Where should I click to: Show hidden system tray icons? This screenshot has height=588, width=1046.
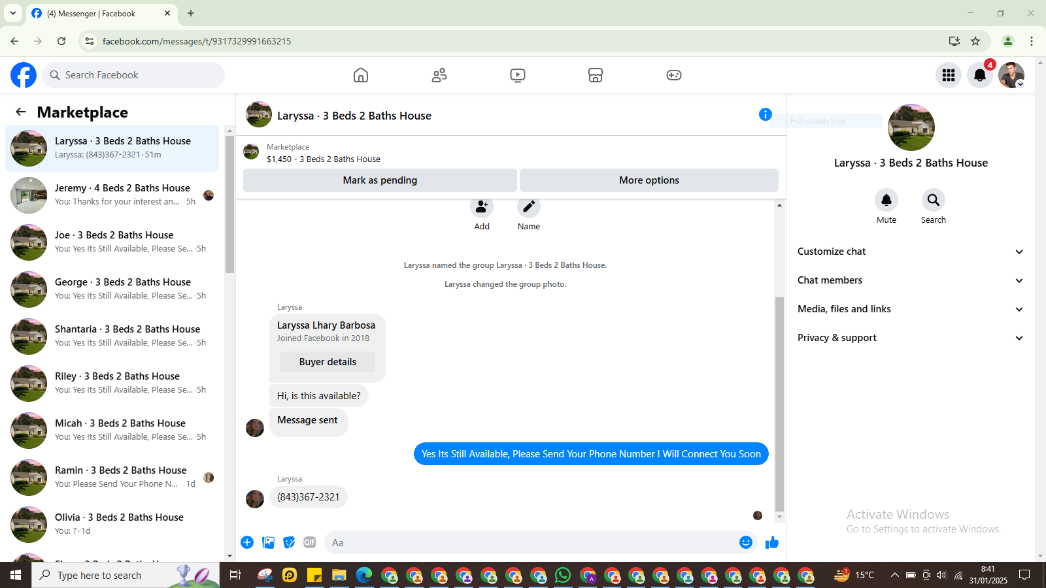pyautogui.click(x=894, y=575)
